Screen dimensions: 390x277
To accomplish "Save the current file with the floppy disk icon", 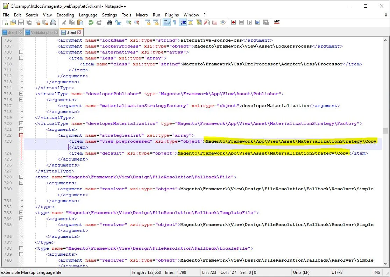I will 21,23.
